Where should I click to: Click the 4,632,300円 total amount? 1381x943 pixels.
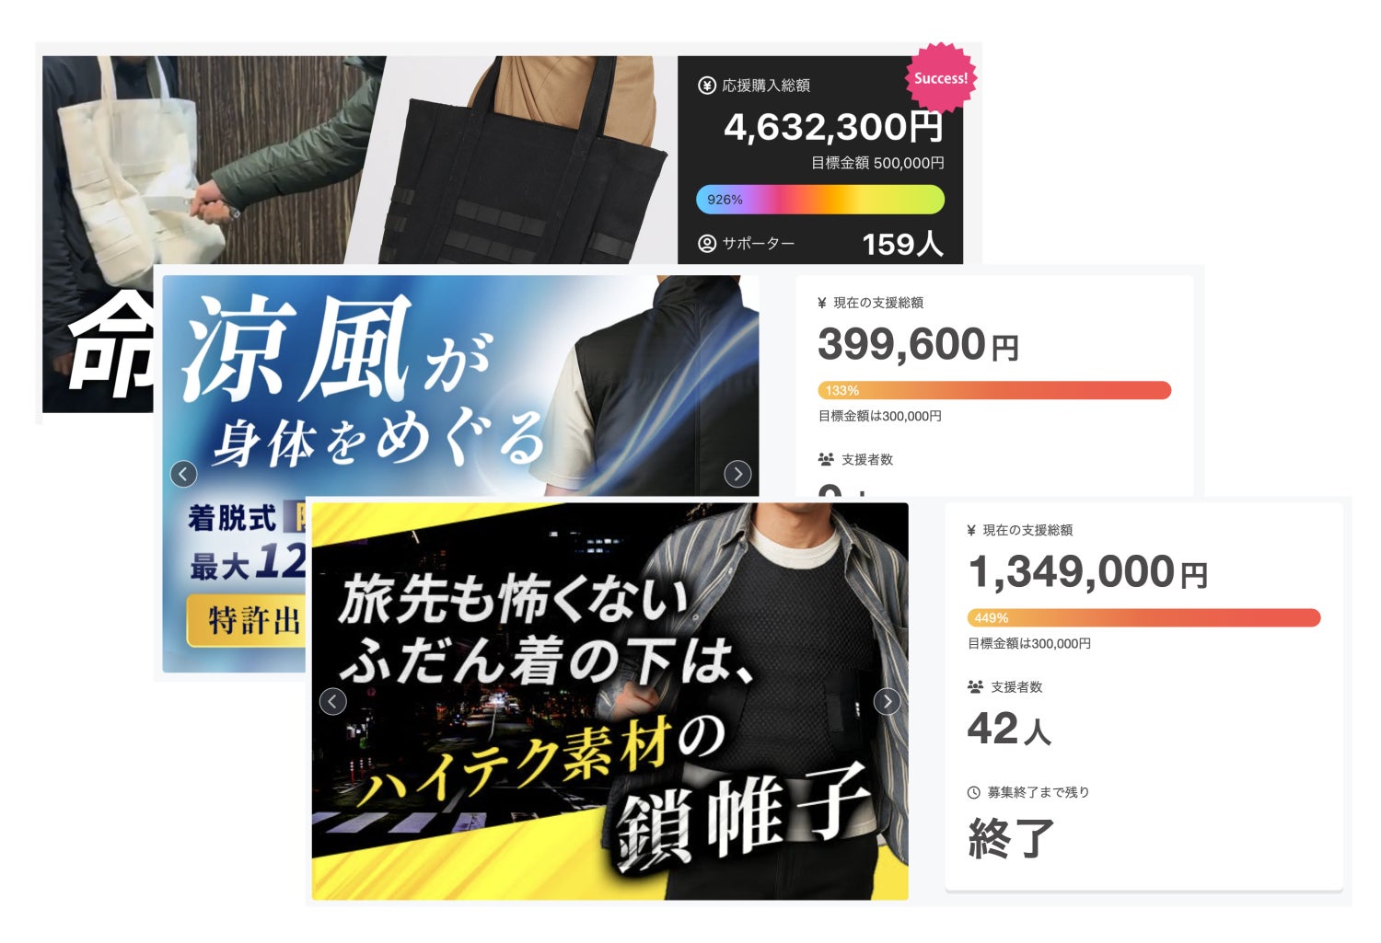pos(833,127)
